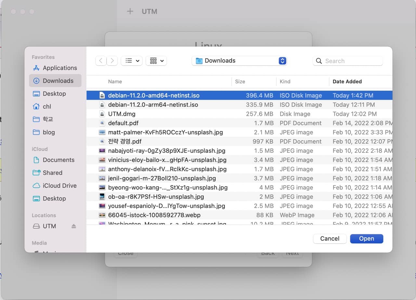Select Downloads in the sidebar
The width and height of the screenshot is (416, 300).
coord(55,81)
